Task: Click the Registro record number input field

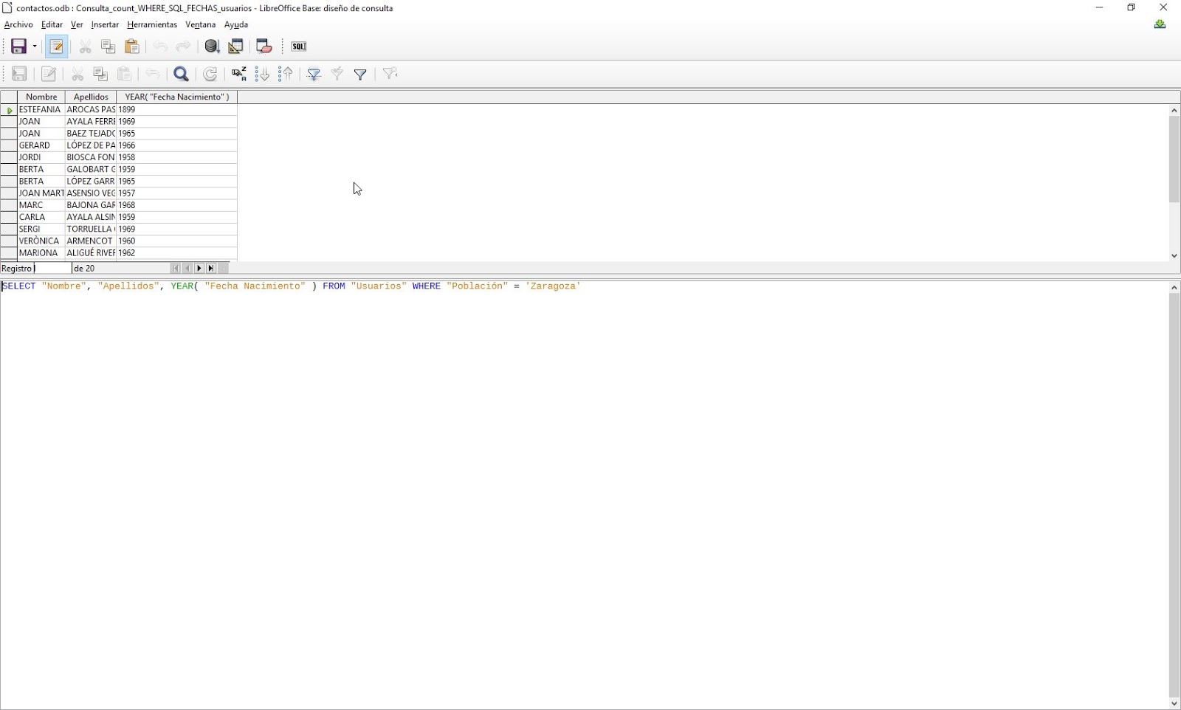Action: coord(52,268)
